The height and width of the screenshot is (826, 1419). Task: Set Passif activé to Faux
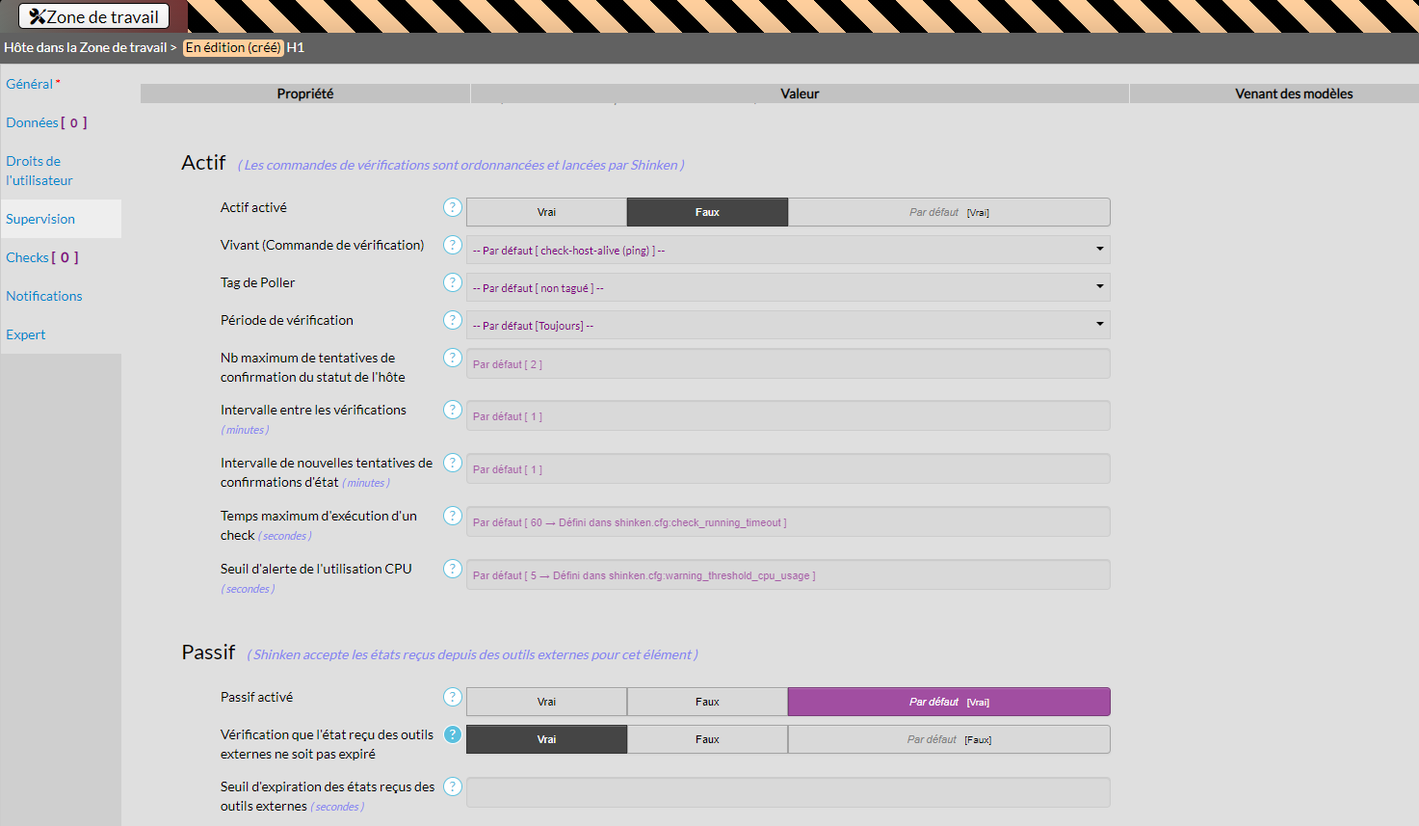[x=707, y=702]
